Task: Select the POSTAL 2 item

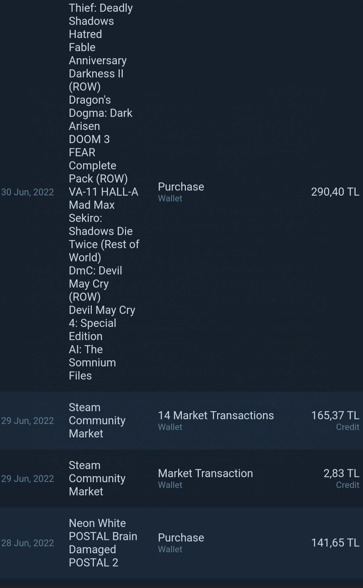Action: point(93,562)
